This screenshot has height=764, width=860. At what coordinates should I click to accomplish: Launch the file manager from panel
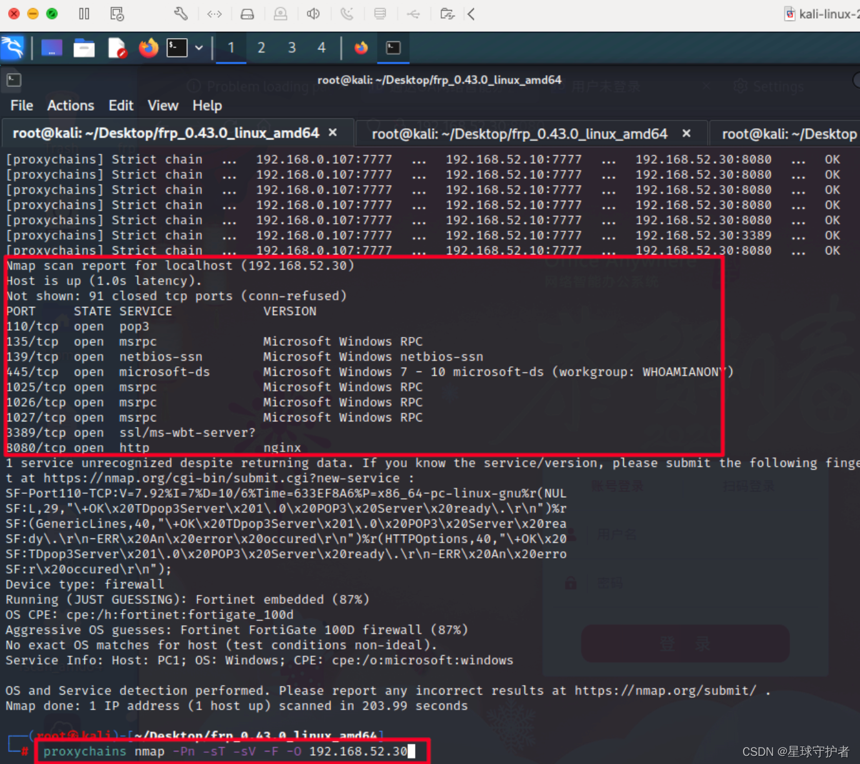tap(84, 48)
